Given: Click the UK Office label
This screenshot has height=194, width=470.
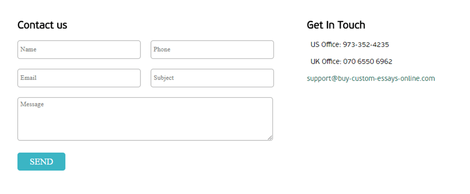Looking at the screenshot, I should 326,62.
